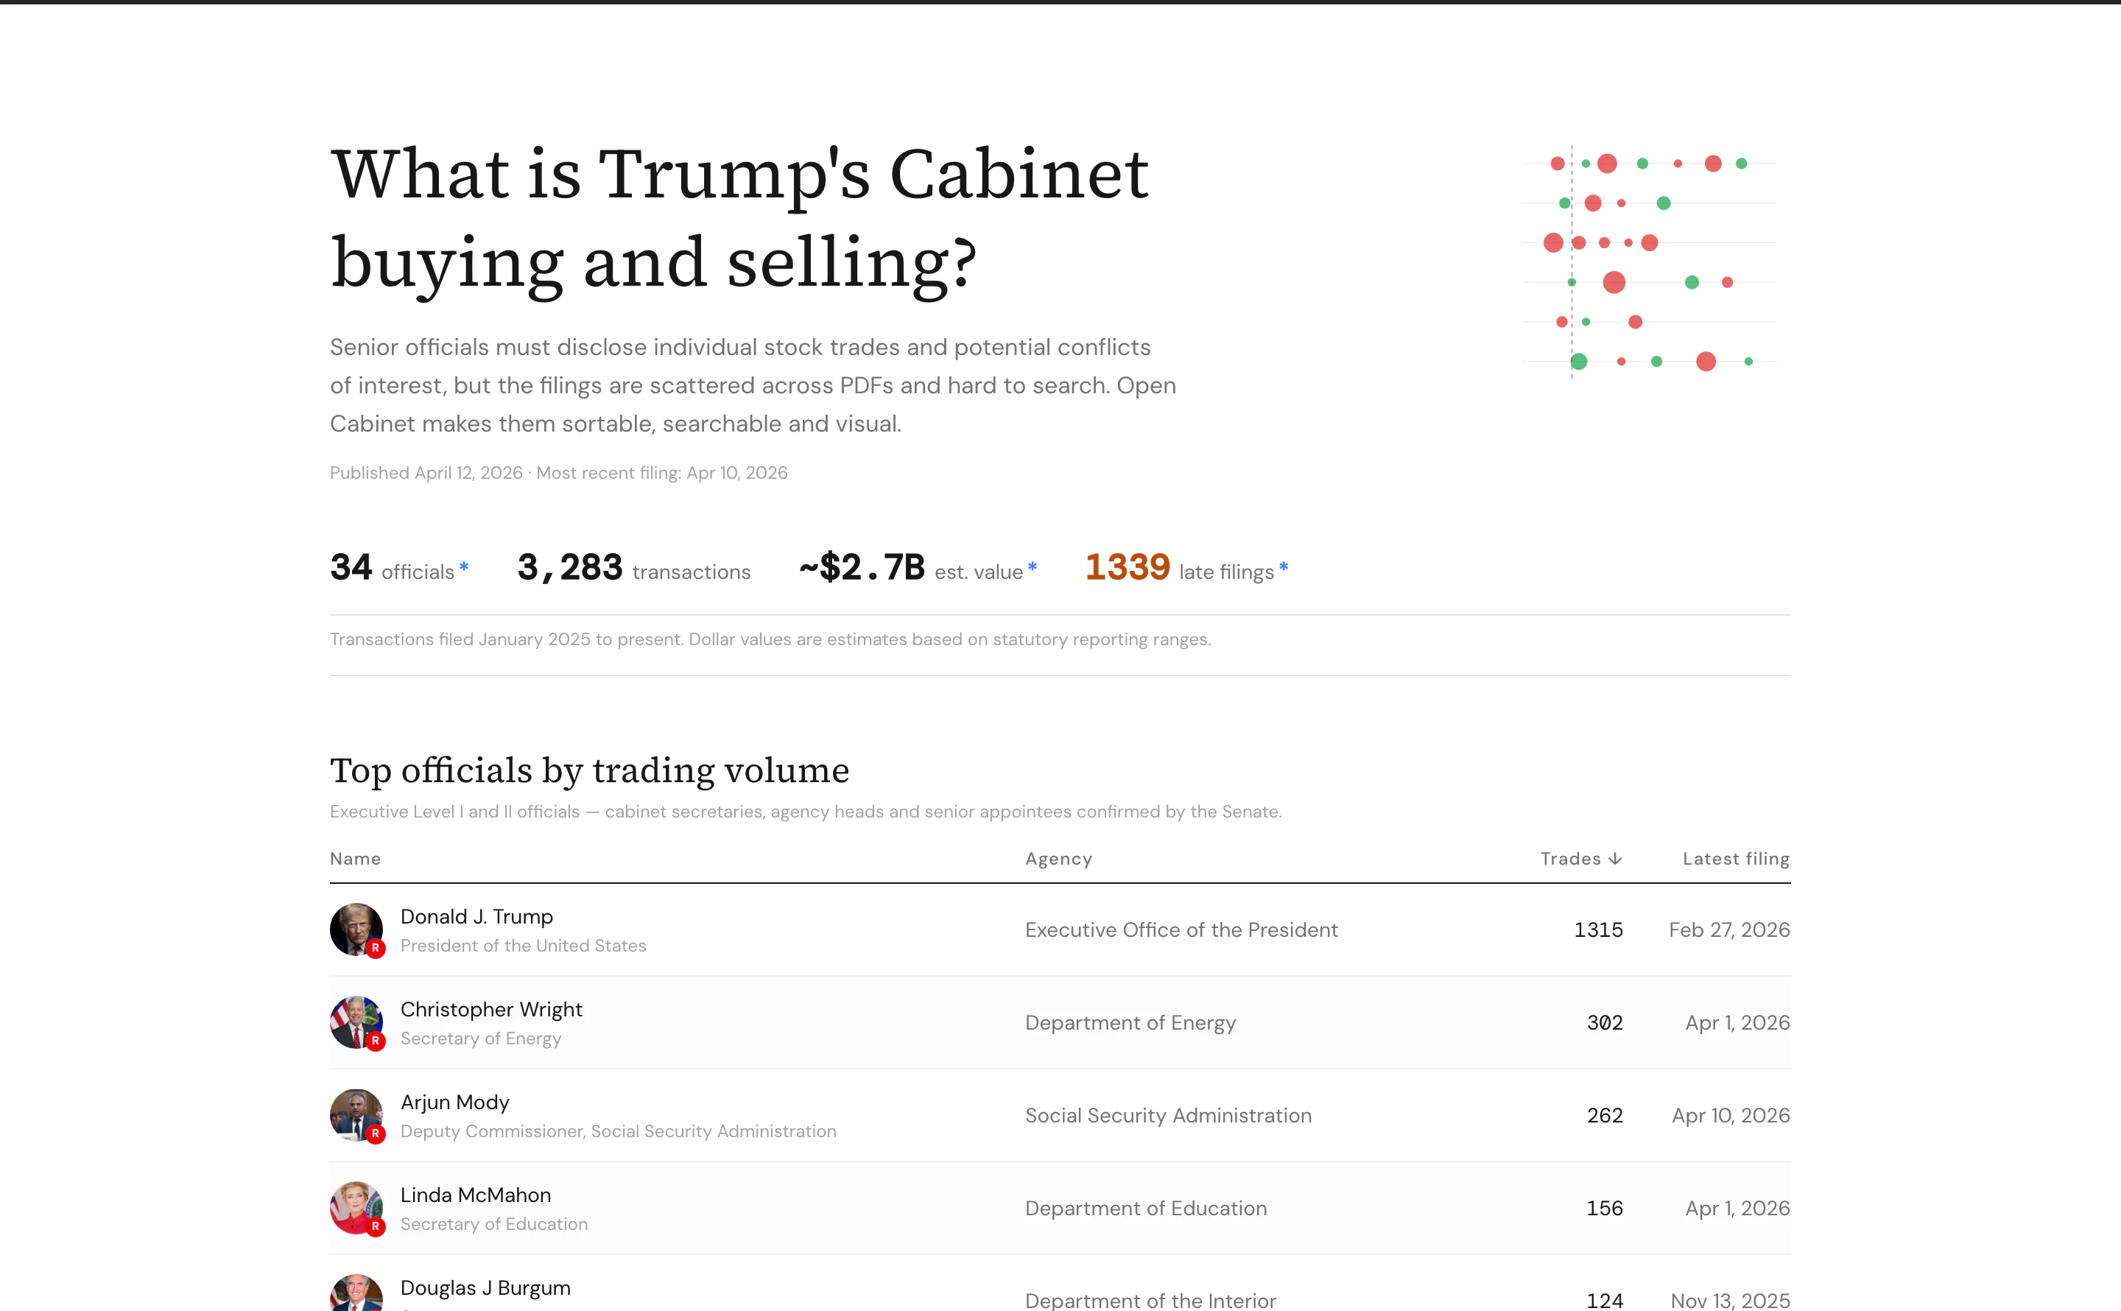Click Arjun Mody's round profile picture
2121x1311 pixels.
[x=356, y=1115]
